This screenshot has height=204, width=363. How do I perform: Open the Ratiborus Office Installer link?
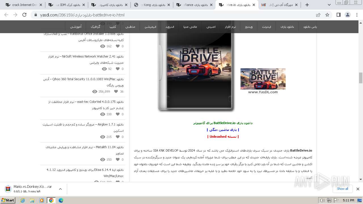coord(84,37)
